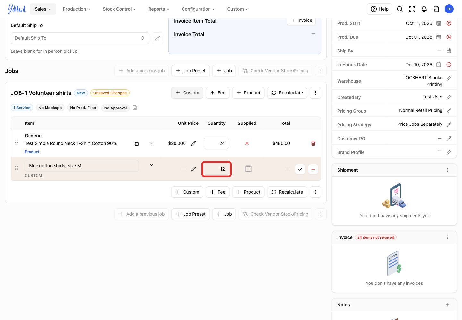The width and height of the screenshot is (462, 320).
Task: Open the Reports menu
Action: point(159,9)
